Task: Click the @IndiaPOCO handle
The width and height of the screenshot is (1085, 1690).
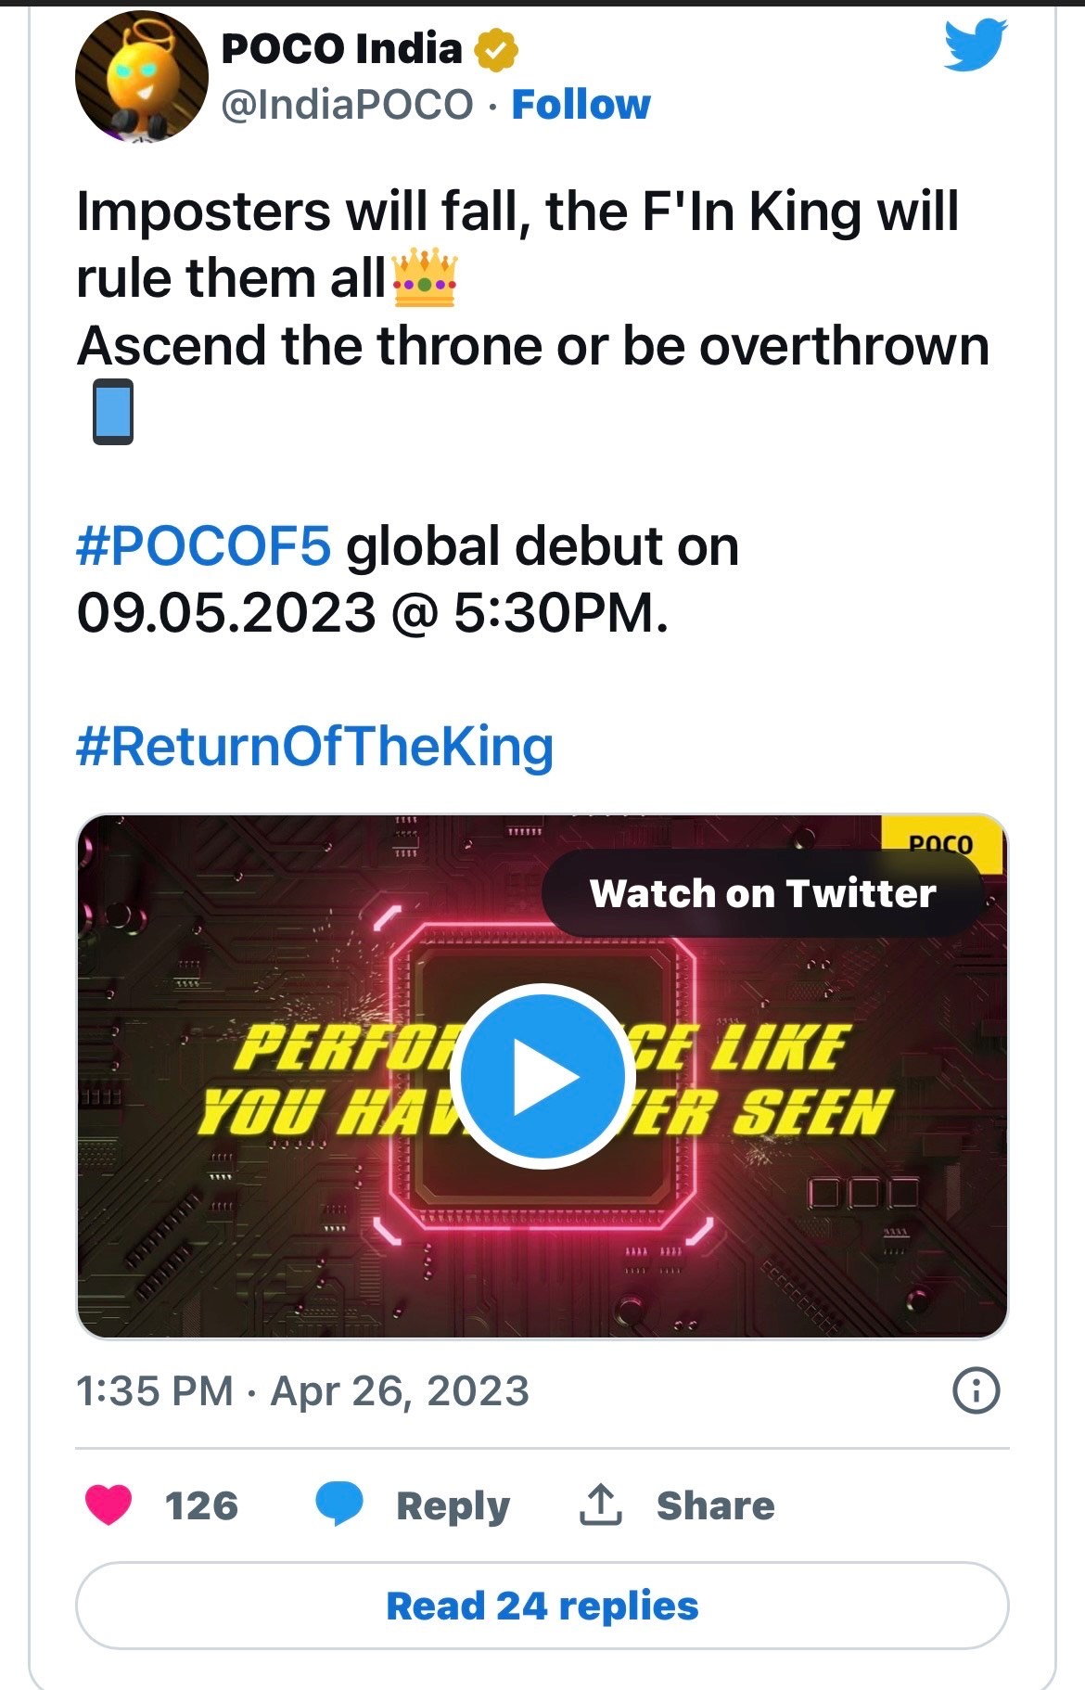Action: (x=347, y=105)
